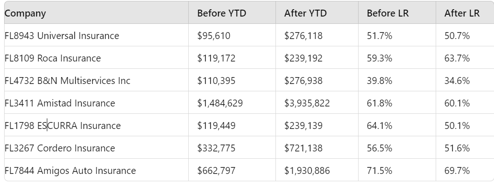
Task: Click the FL7844 Amigos Auto Insurance cell
Action: (70, 171)
